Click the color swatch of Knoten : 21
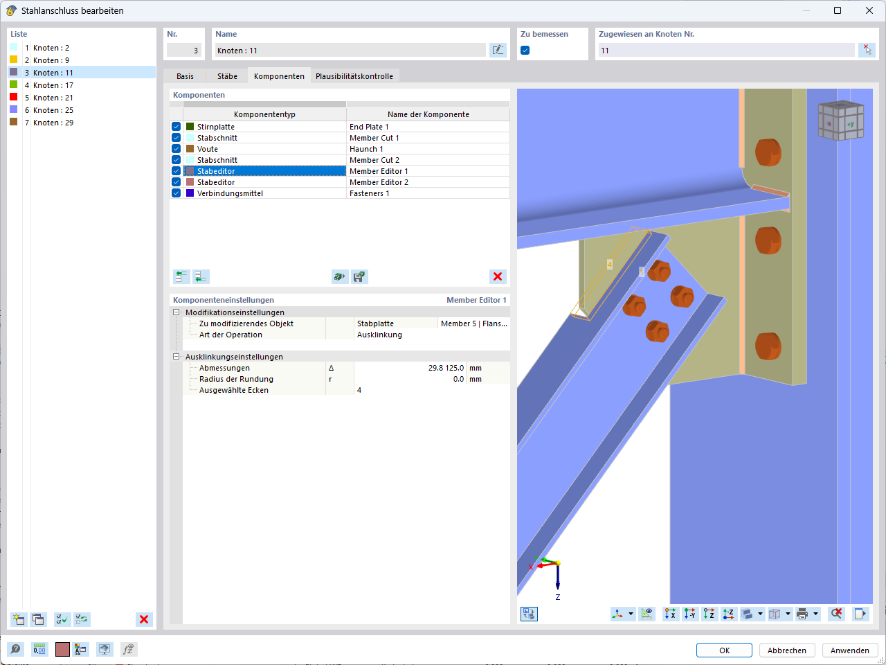 [13, 97]
